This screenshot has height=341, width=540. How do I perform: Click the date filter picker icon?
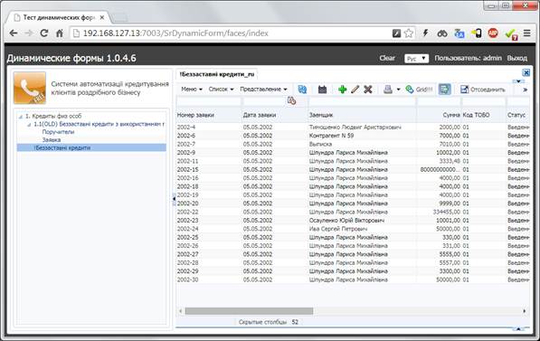291,100
